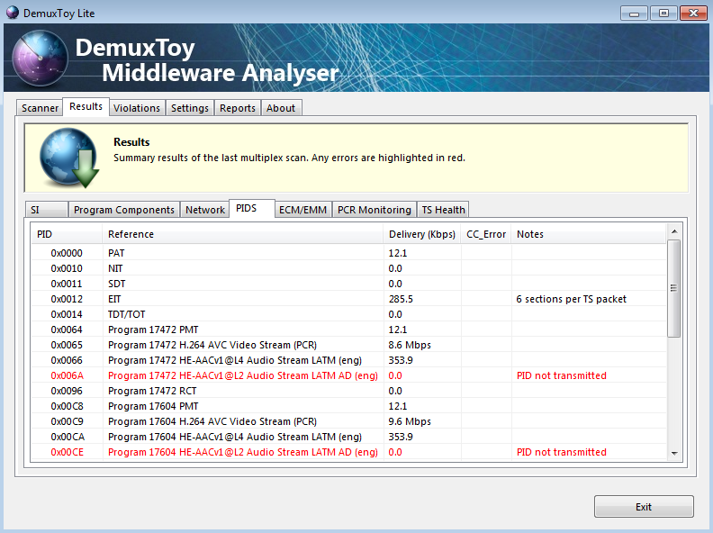Screen dimensions: 713x533
Task: Select the 0x0011 SDT row
Action: tap(348, 284)
